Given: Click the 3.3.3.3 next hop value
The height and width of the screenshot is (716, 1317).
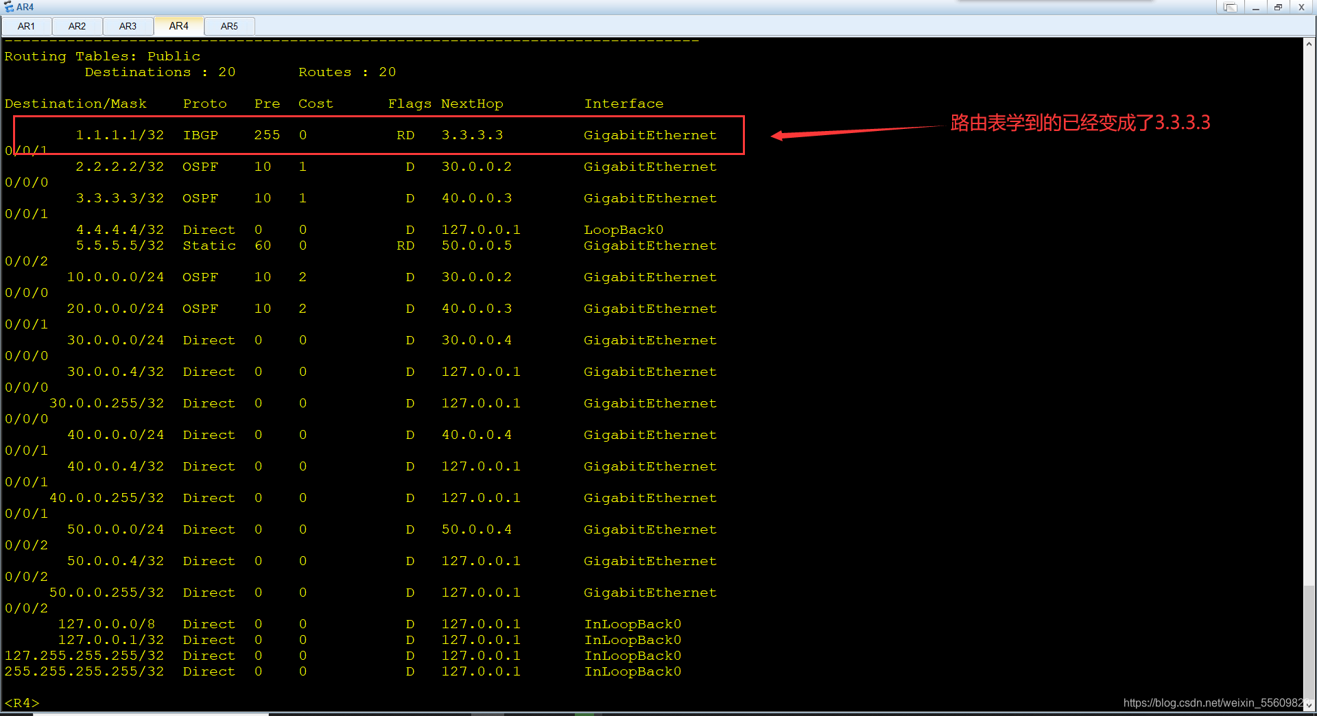Looking at the screenshot, I should (x=472, y=135).
